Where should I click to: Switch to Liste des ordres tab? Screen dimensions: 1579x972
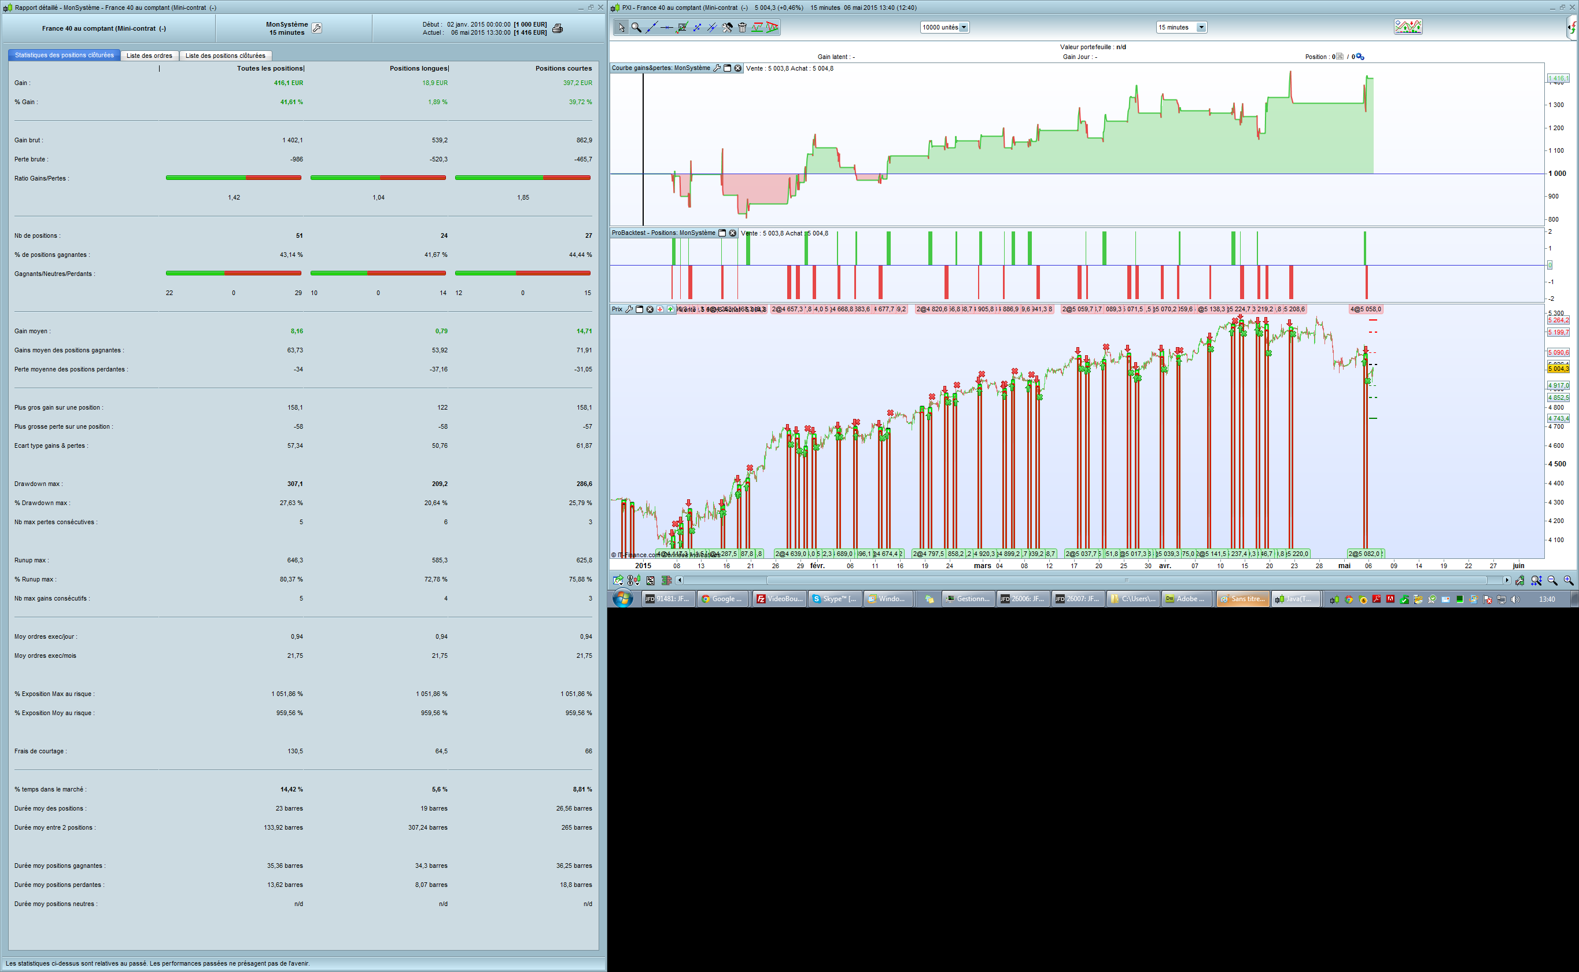tap(149, 56)
